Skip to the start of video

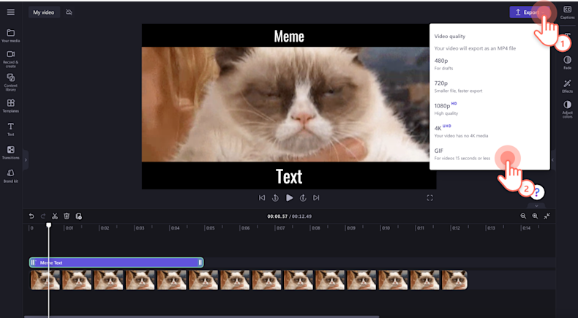262,198
